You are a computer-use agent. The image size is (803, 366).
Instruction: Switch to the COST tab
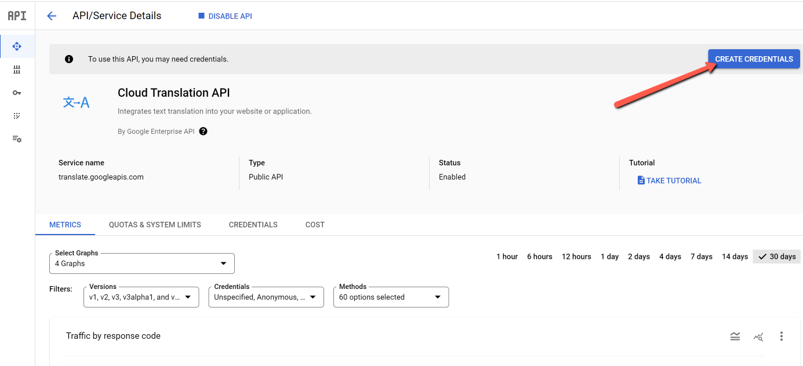tap(315, 225)
